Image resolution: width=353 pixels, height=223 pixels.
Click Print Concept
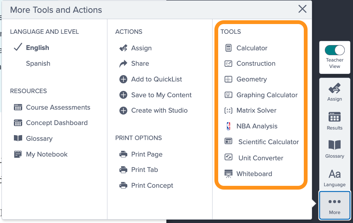152,185
